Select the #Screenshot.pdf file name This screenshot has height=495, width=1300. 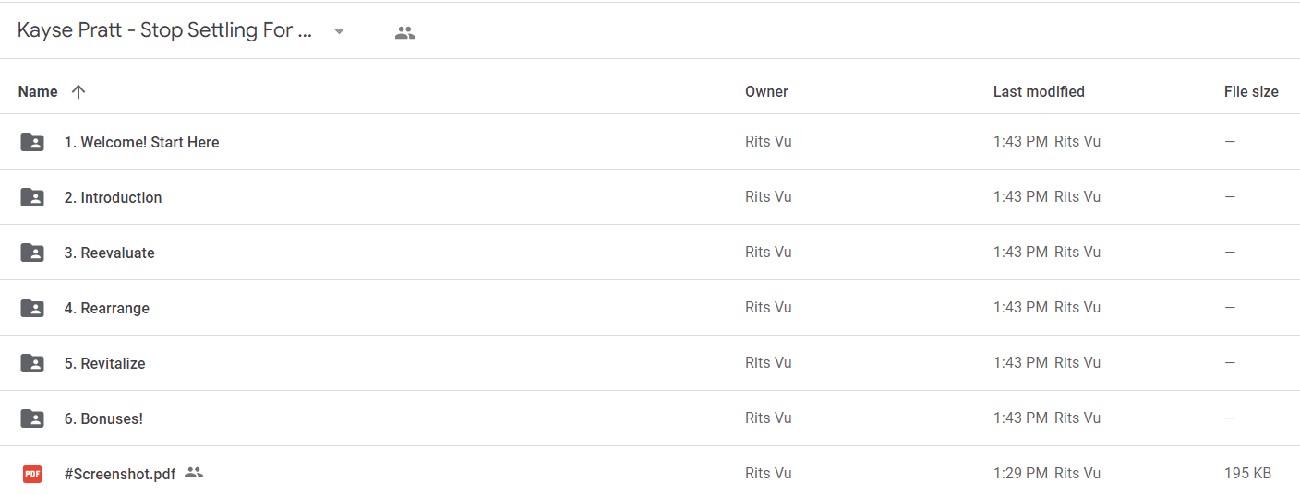point(120,474)
